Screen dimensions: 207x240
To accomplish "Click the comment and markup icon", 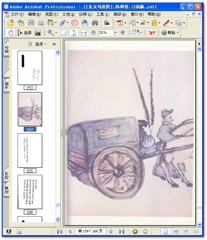I will (132, 23).
